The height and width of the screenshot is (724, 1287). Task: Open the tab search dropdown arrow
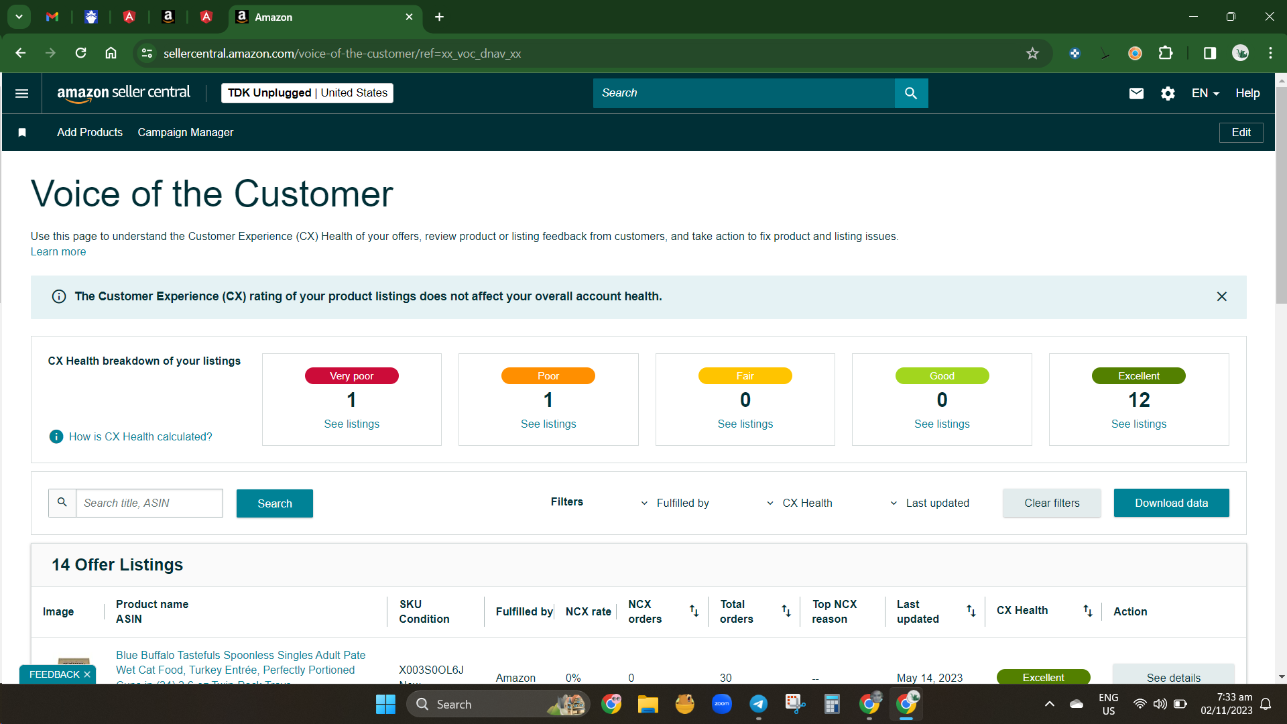19,17
